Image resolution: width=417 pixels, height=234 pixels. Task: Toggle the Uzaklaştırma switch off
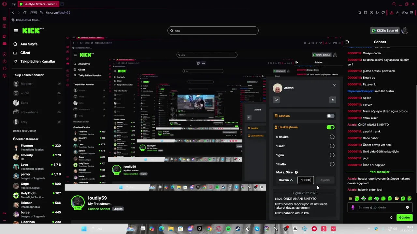point(330,127)
